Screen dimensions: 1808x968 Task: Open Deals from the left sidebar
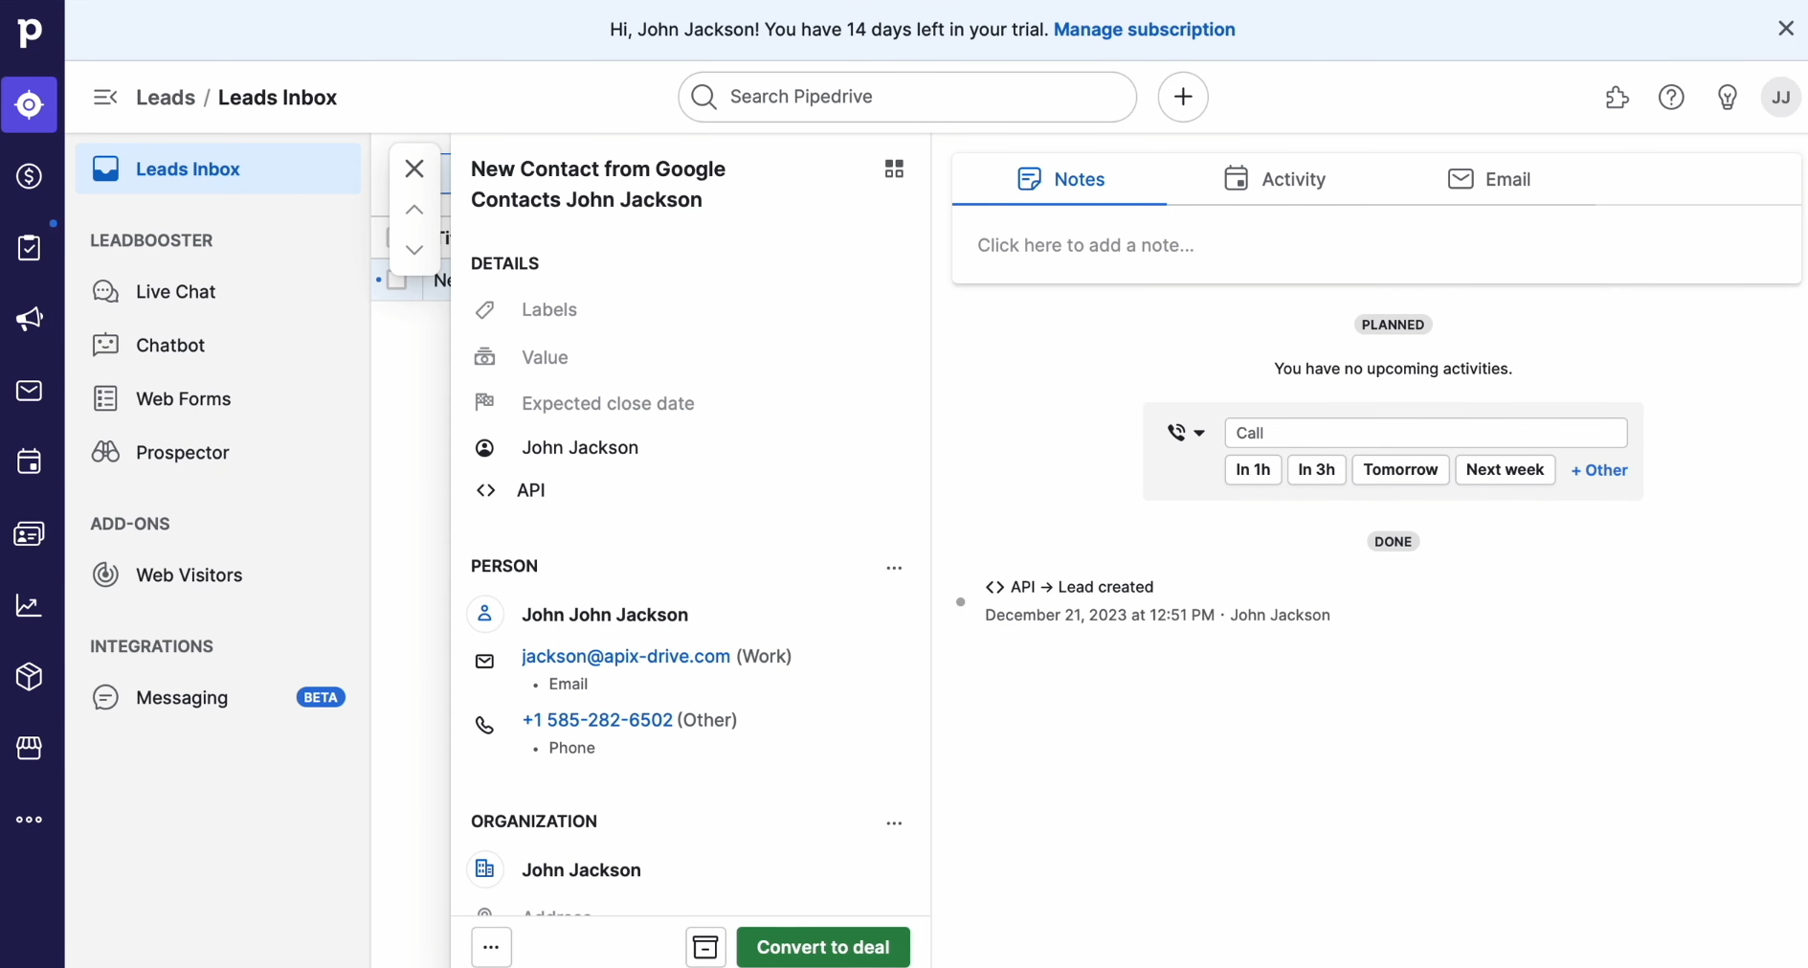point(28,176)
